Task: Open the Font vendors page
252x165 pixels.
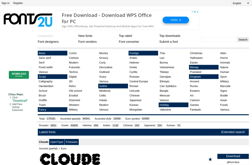Action: (x=87, y=42)
